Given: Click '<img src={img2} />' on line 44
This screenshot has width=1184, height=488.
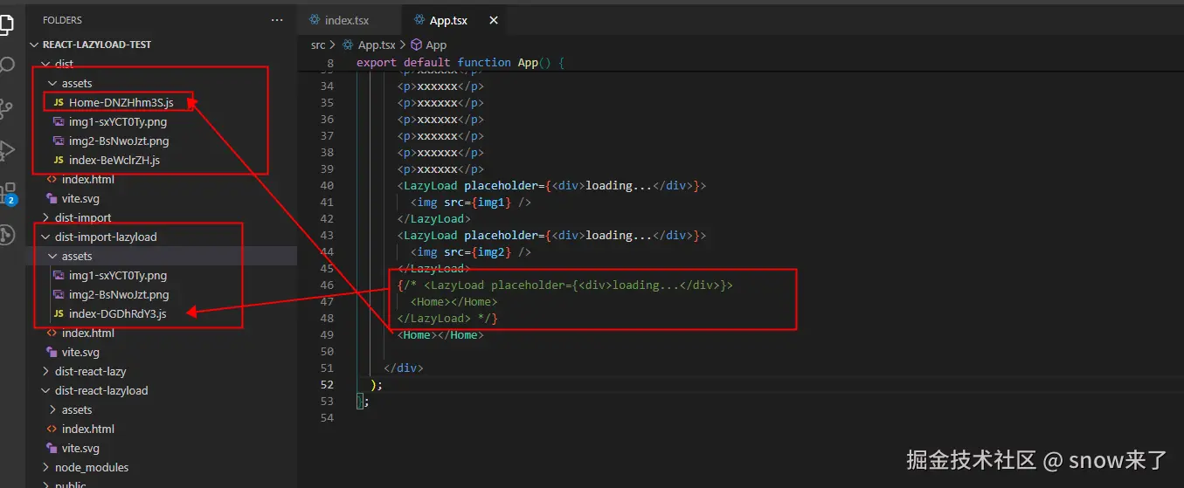Looking at the screenshot, I should click(471, 251).
